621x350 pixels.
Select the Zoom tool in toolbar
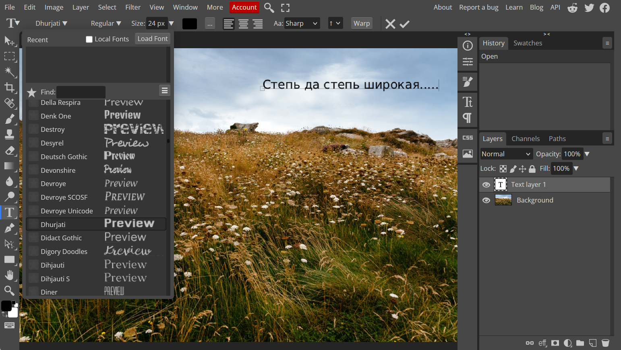click(9, 291)
